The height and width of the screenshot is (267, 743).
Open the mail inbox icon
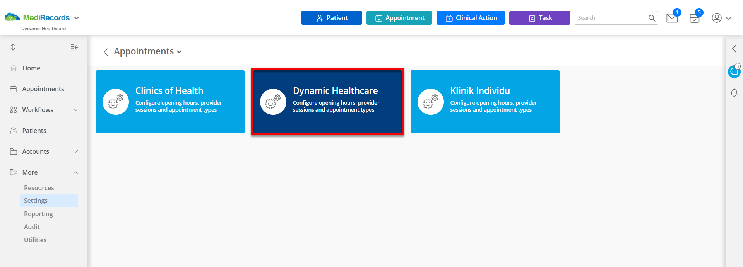tap(672, 18)
